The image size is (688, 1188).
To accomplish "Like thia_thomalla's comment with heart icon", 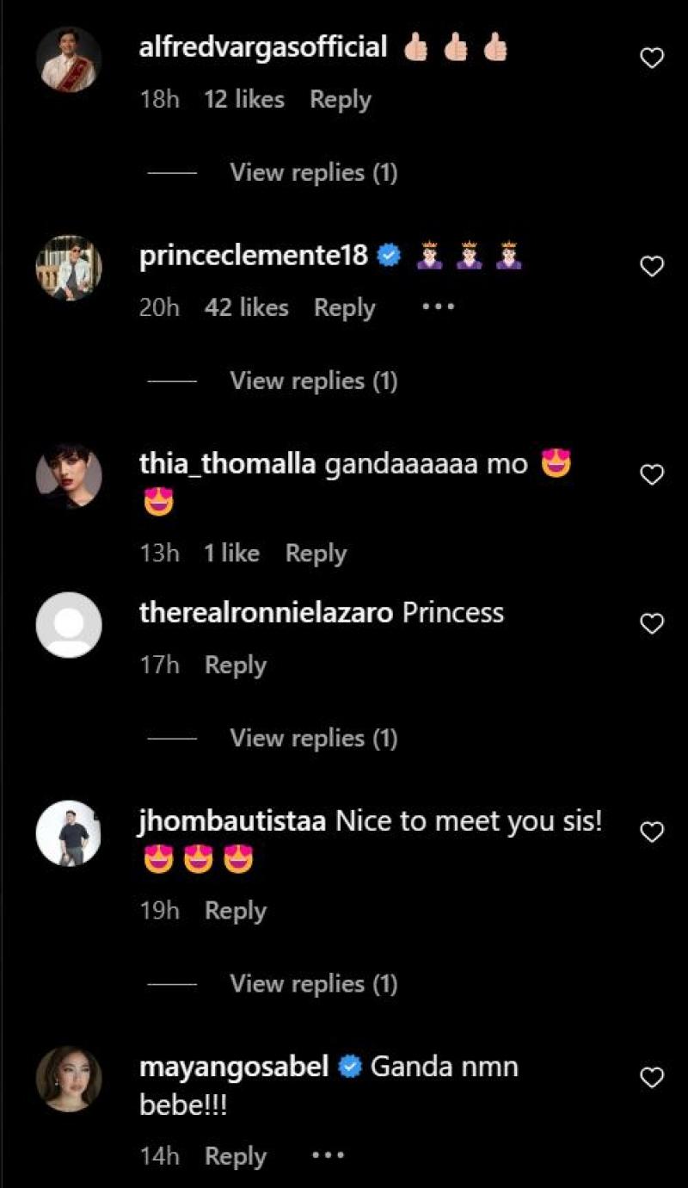I will [x=653, y=474].
